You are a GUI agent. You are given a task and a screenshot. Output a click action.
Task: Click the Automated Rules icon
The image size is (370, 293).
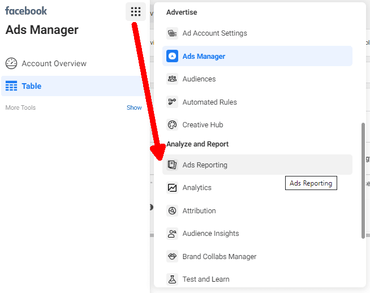click(173, 102)
